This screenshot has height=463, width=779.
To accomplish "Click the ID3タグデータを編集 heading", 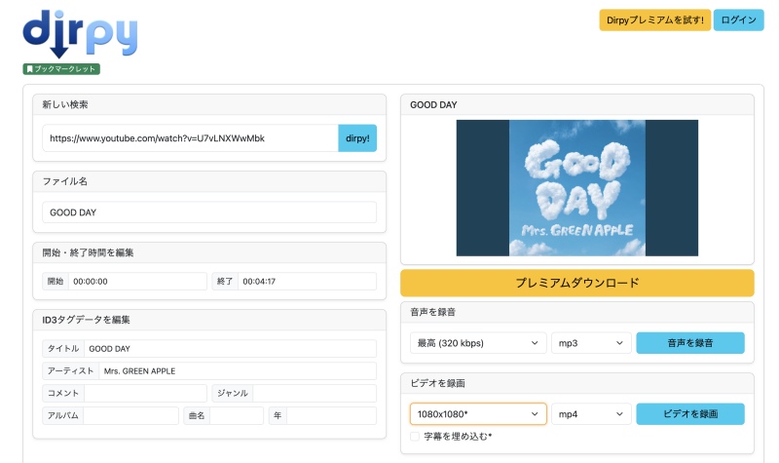I will (86, 320).
